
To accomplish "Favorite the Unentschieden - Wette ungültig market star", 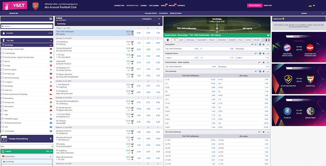I will tap(263, 62).
